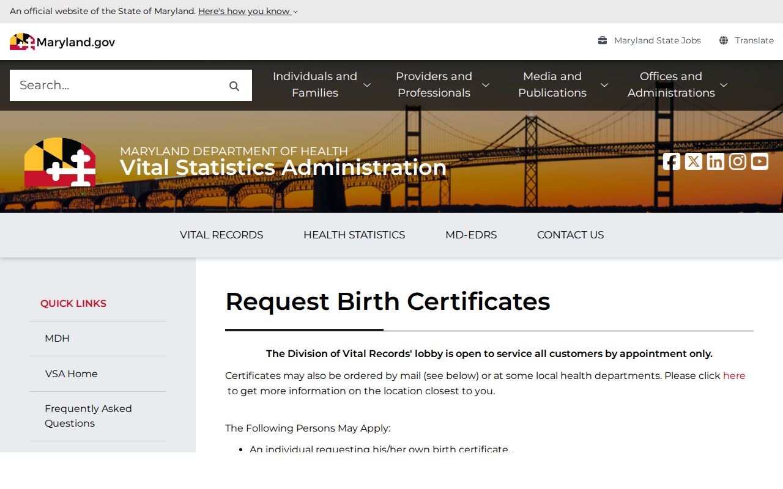Click the Maryland State Jobs briefcase icon

(x=603, y=40)
